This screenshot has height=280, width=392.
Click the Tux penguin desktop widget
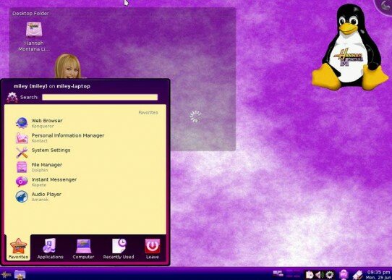click(349, 48)
